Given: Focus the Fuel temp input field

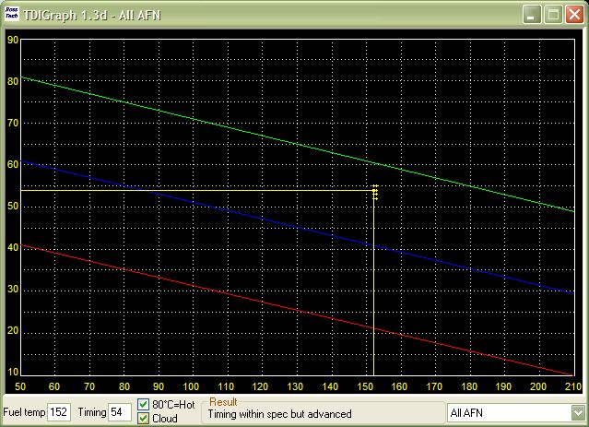Looking at the screenshot, I should click(x=59, y=412).
